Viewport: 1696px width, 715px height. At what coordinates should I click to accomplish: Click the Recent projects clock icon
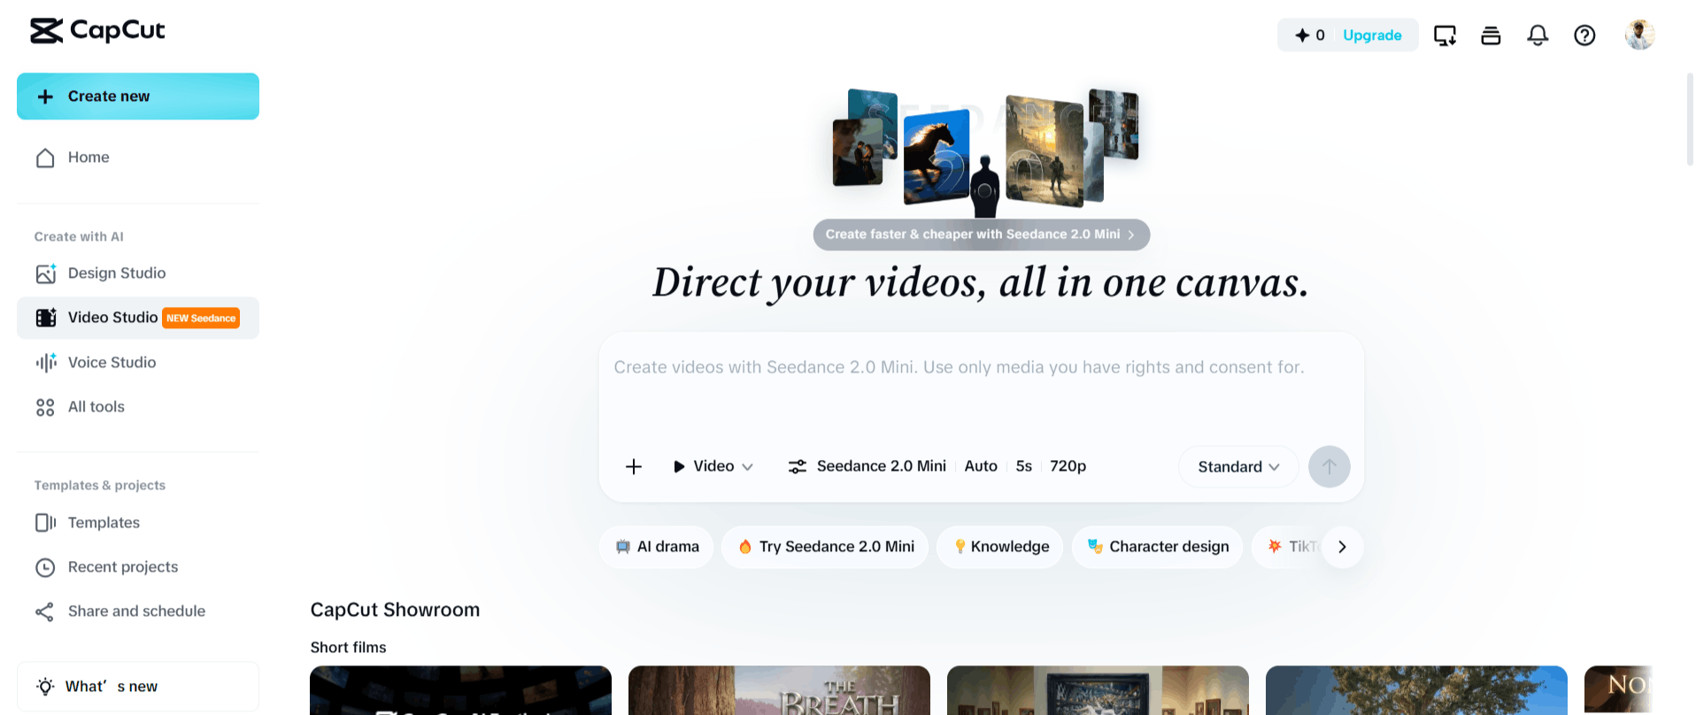pos(45,567)
